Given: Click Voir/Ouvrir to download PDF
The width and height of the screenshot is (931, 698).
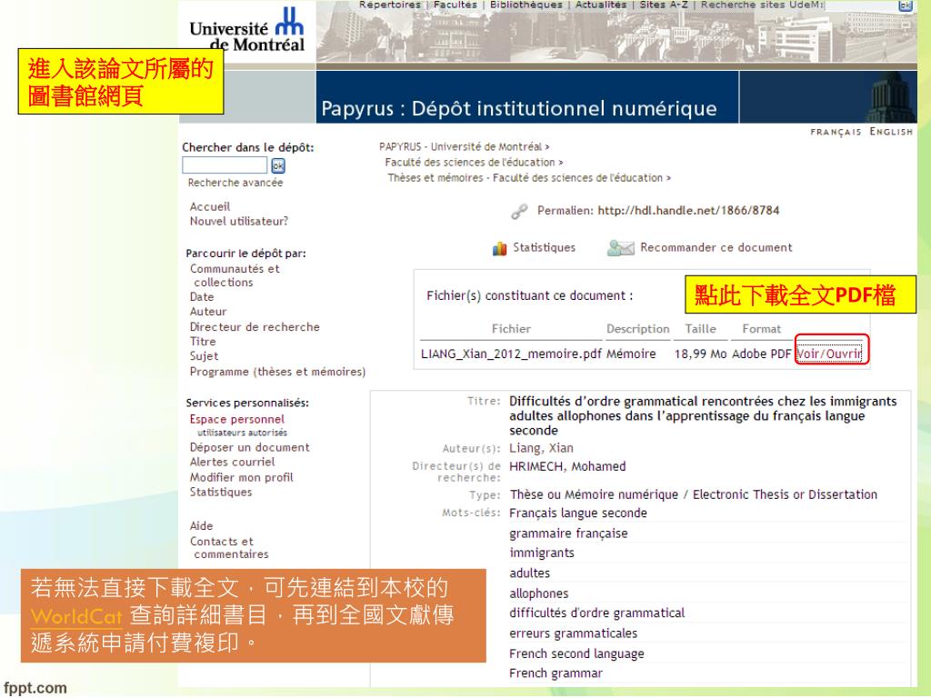Looking at the screenshot, I should tap(829, 354).
